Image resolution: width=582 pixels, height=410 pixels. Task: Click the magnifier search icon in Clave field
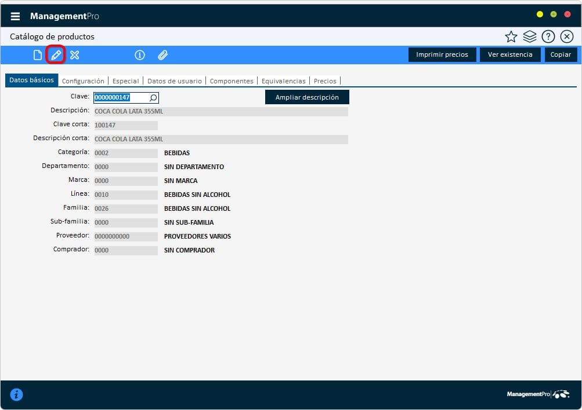pyautogui.click(x=153, y=98)
